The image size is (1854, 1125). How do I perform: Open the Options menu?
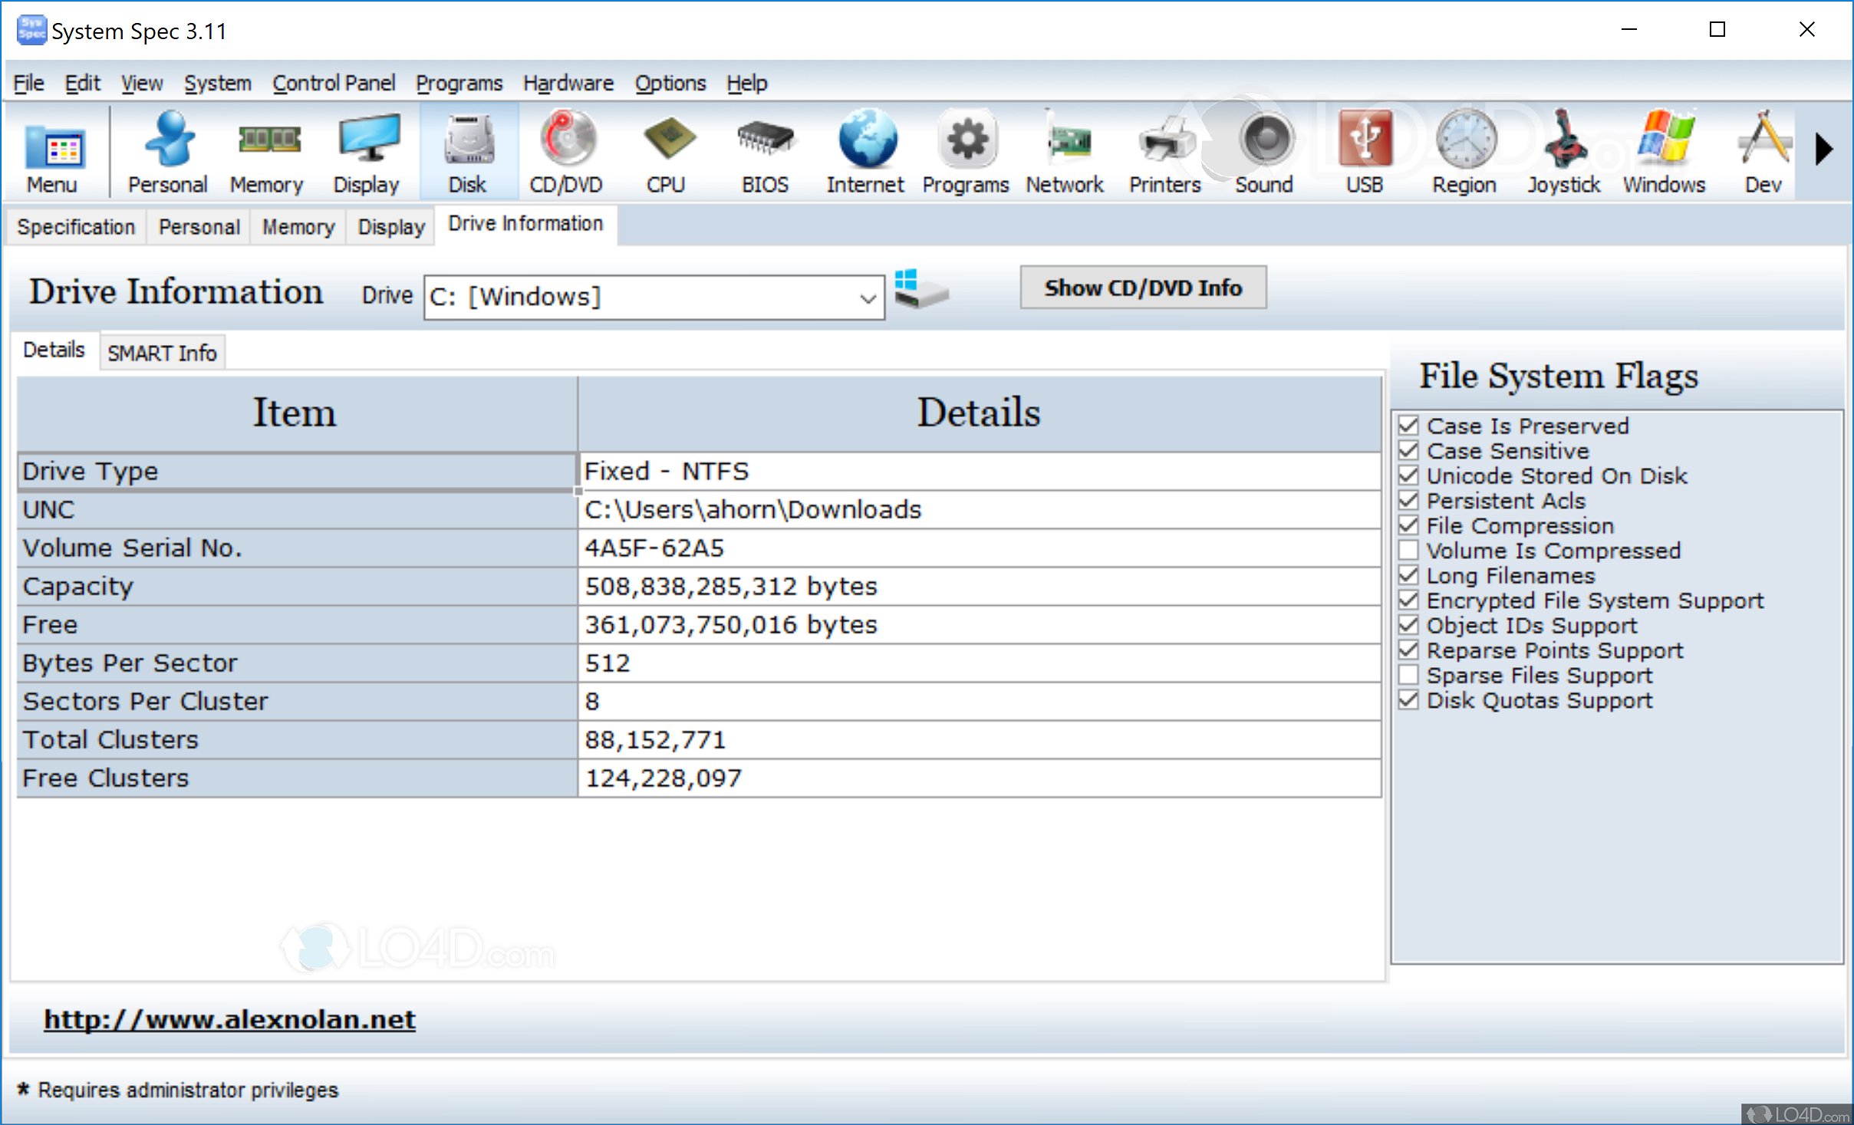click(670, 83)
